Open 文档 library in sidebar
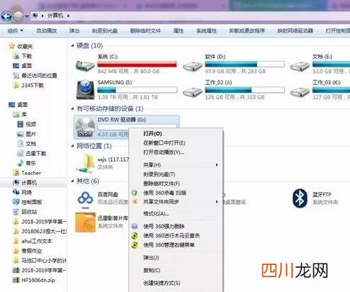 coord(27,144)
